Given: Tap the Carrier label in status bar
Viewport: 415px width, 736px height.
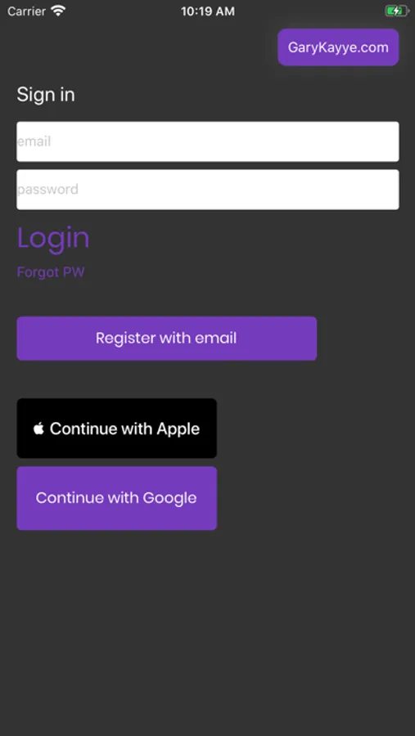Looking at the screenshot, I should [26, 11].
